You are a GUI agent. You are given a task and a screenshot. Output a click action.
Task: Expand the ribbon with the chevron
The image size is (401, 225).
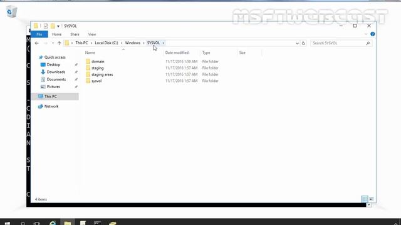click(366, 34)
